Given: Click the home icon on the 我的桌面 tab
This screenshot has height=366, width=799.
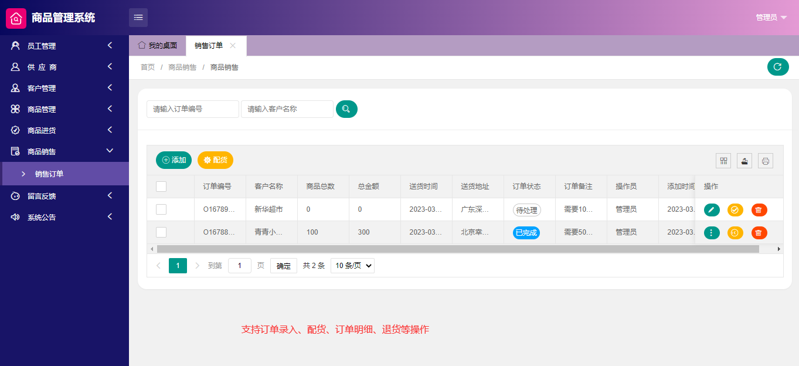Looking at the screenshot, I should pyautogui.click(x=142, y=45).
